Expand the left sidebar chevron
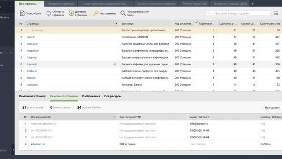Viewport: 282px width, 159px height. point(11,53)
